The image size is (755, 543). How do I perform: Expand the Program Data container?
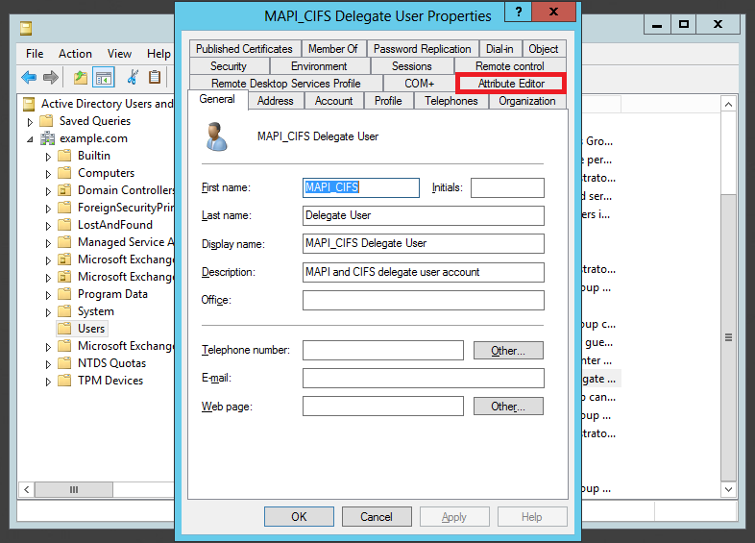click(x=48, y=295)
